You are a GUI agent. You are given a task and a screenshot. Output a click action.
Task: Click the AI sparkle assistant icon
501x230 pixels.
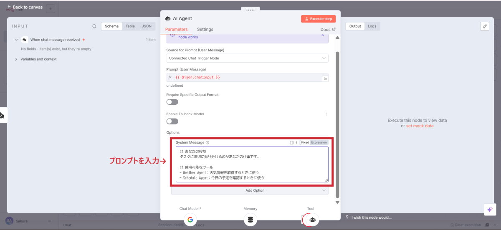click(x=490, y=210)
